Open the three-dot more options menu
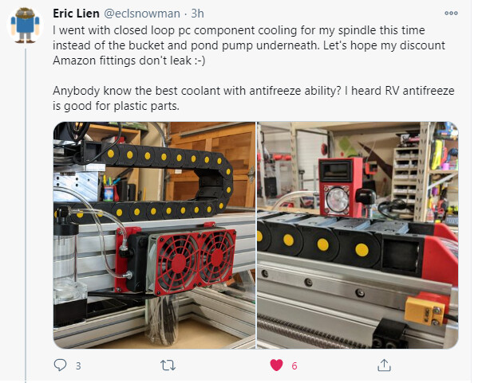 pos(451,13)
